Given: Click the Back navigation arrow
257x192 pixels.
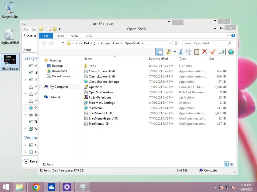Looking at the screenshot, I should click(44, 43).
